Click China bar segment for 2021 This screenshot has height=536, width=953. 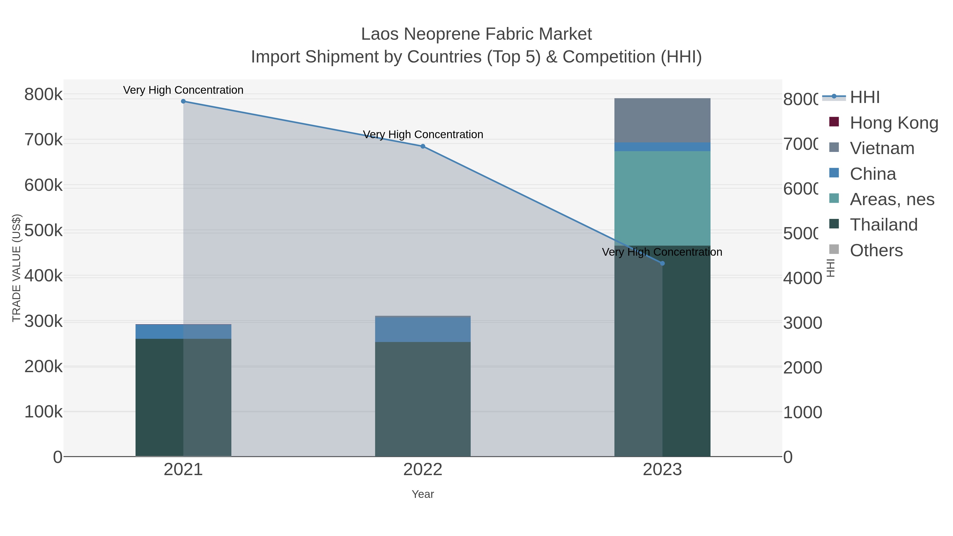click(183, 332)
